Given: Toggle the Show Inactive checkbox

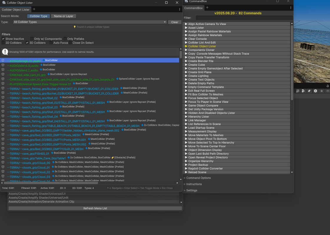Looking at the screenshot, I should 3,39.
